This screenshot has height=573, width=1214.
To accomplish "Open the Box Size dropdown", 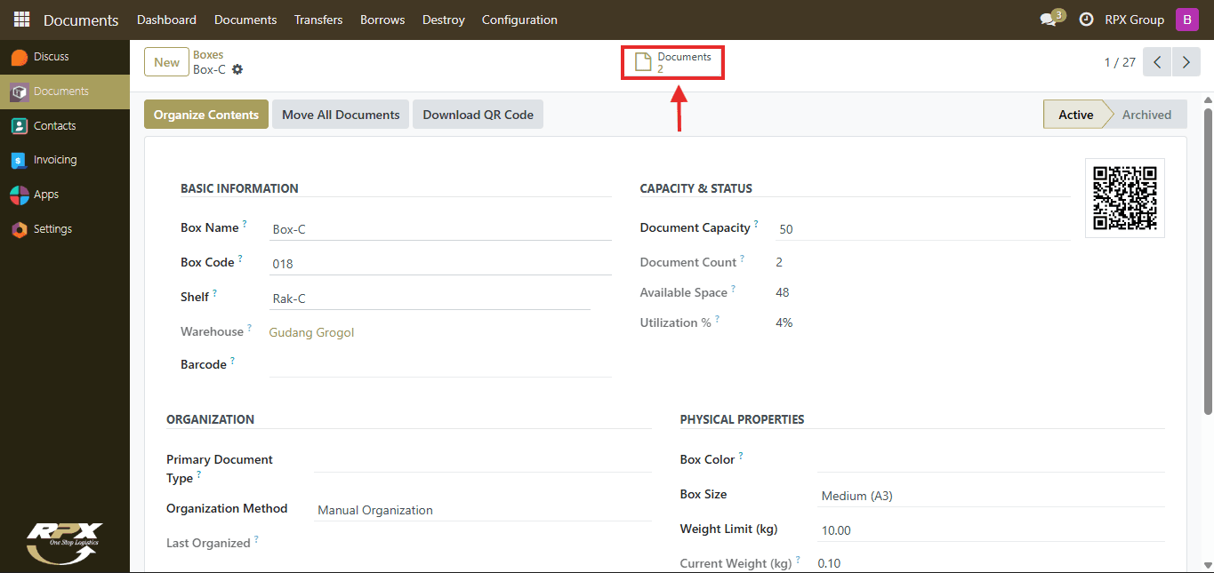I will tap(991, 496).
